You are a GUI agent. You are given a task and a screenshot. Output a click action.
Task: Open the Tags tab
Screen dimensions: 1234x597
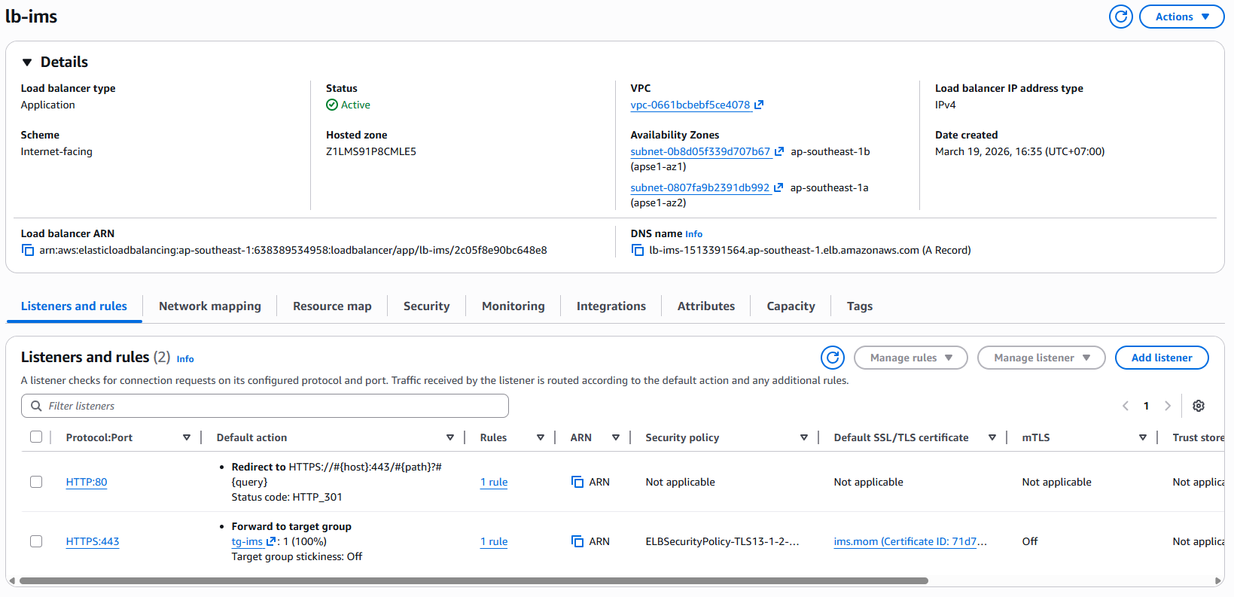tap(860, 306)
